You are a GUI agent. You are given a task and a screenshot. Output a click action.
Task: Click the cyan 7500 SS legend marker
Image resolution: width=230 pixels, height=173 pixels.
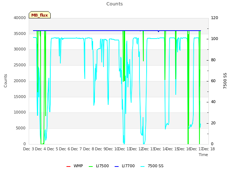(x=142, y=167)
